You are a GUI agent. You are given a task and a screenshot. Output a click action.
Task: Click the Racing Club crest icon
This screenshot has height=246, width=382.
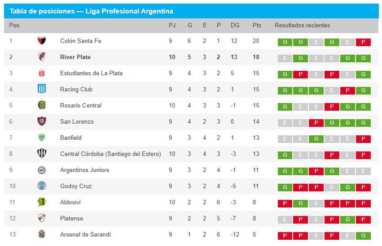(42, 89)
